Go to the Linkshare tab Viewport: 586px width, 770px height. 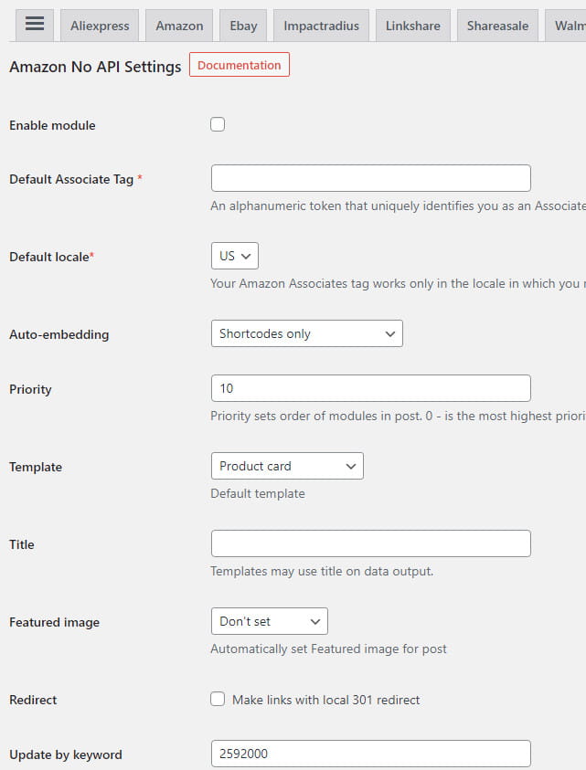coord(412,26)
